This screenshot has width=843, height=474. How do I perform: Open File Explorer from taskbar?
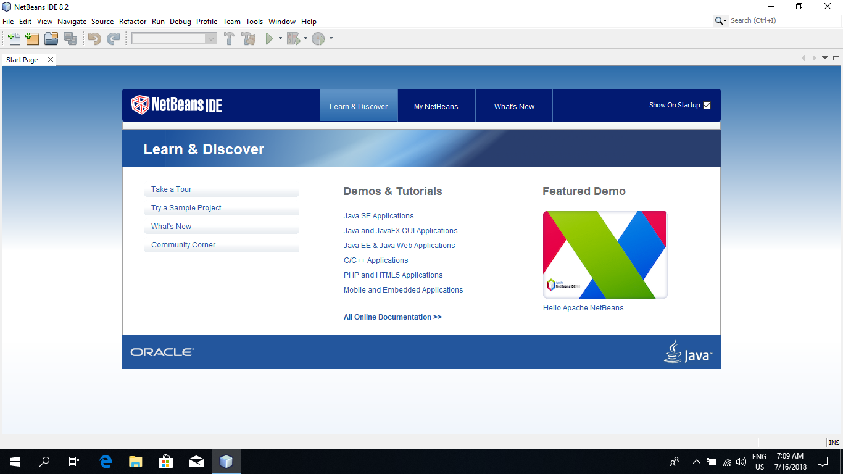click(136, 461)
